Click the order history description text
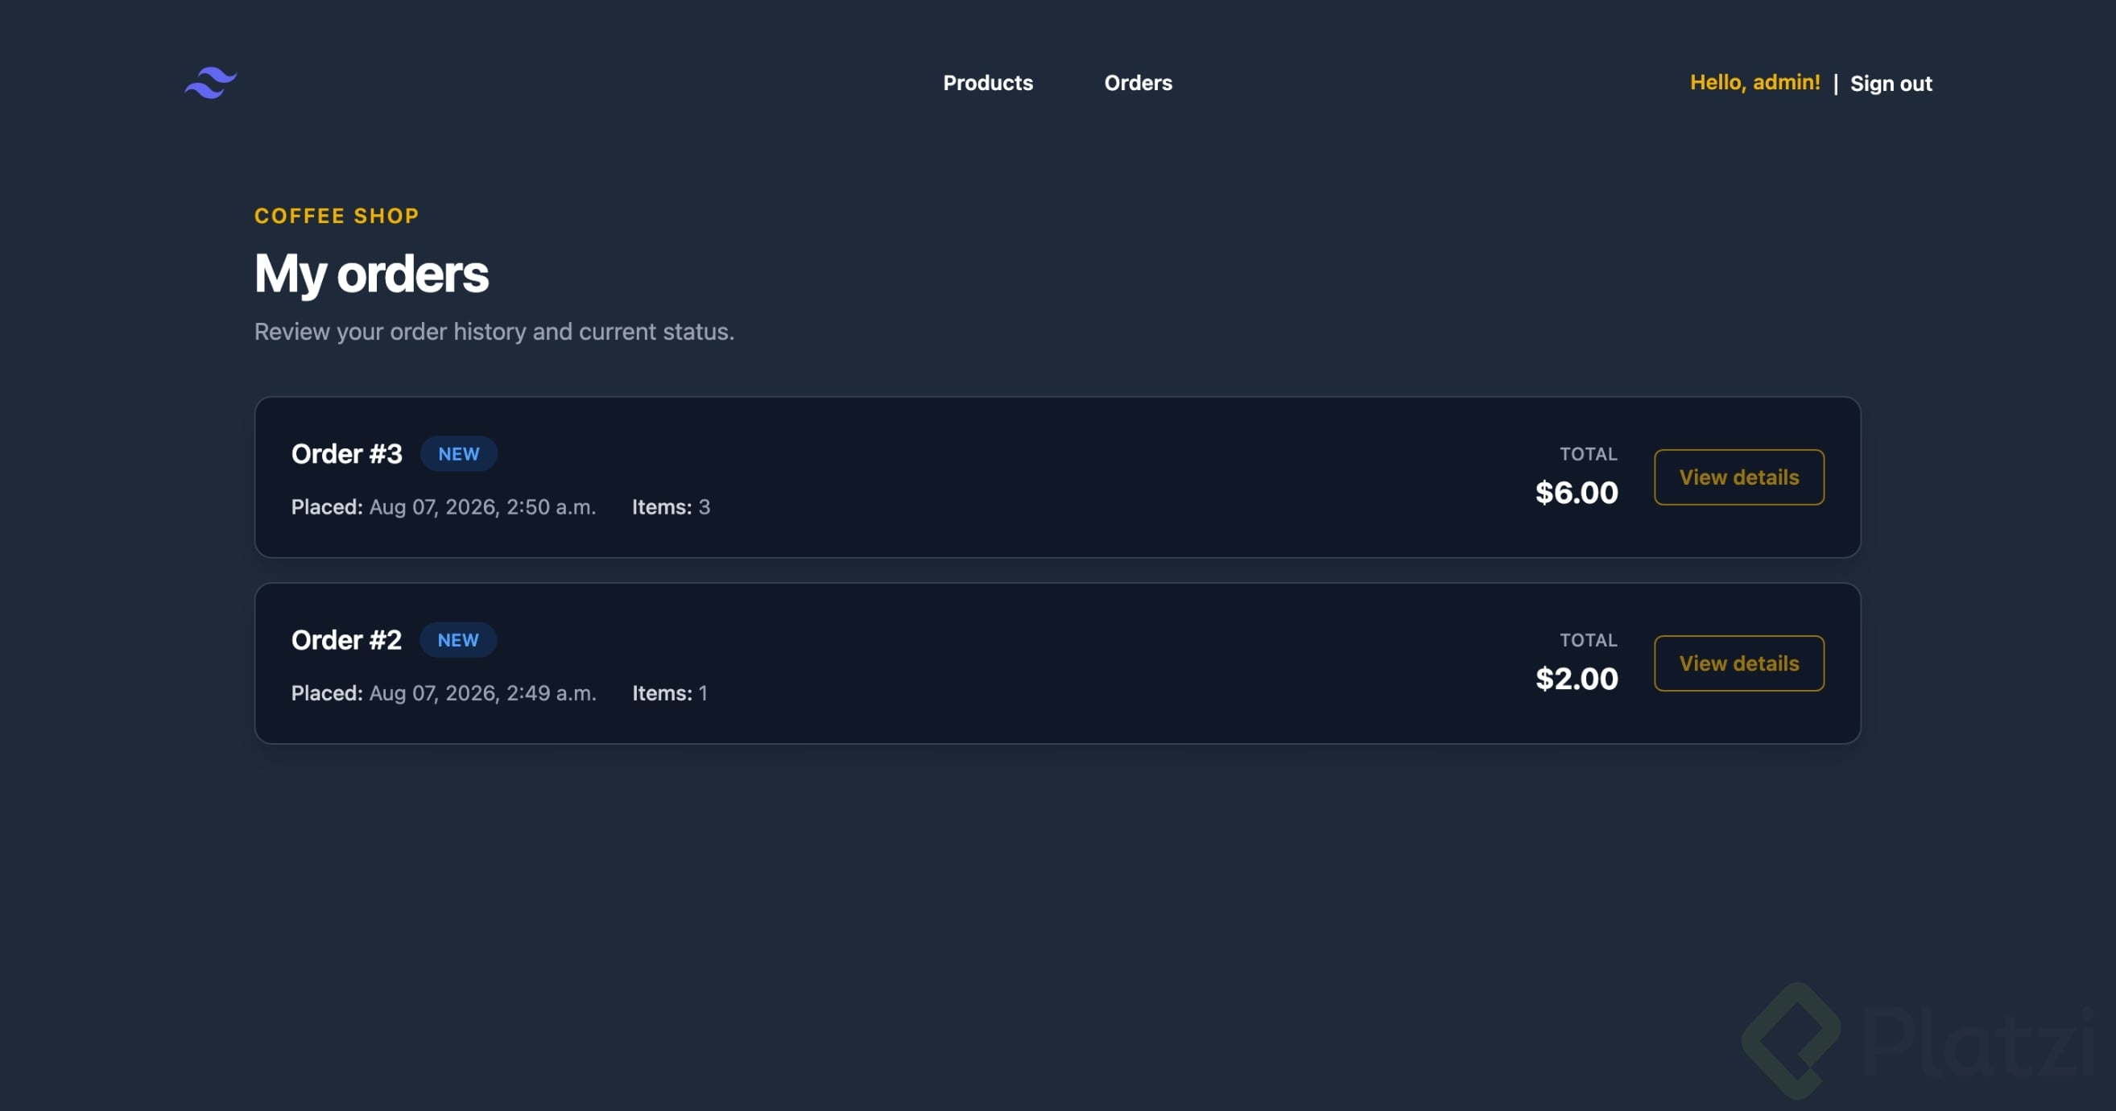Viewport: 2116px width, 1111px height. point(494,332)
